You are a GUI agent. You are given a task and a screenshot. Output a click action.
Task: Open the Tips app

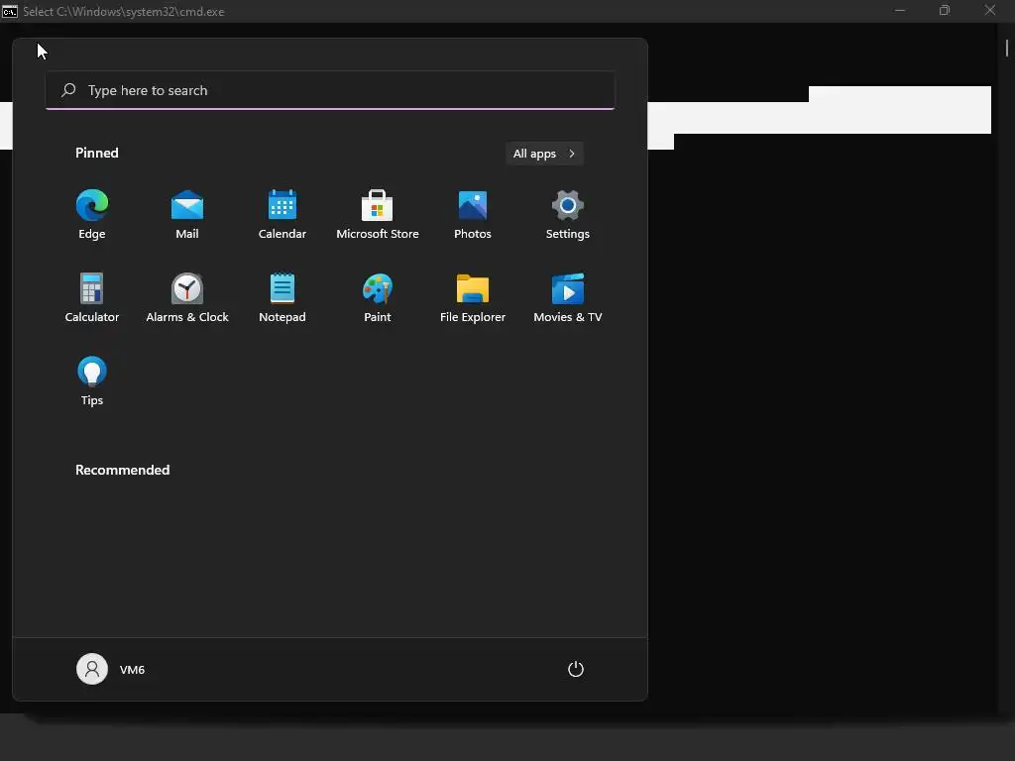(x=92, y=381)
